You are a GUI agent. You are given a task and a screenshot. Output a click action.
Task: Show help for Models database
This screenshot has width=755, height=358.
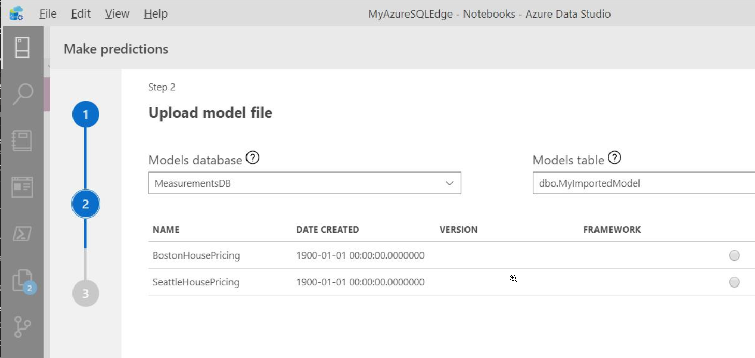click(x=253, y=157)
